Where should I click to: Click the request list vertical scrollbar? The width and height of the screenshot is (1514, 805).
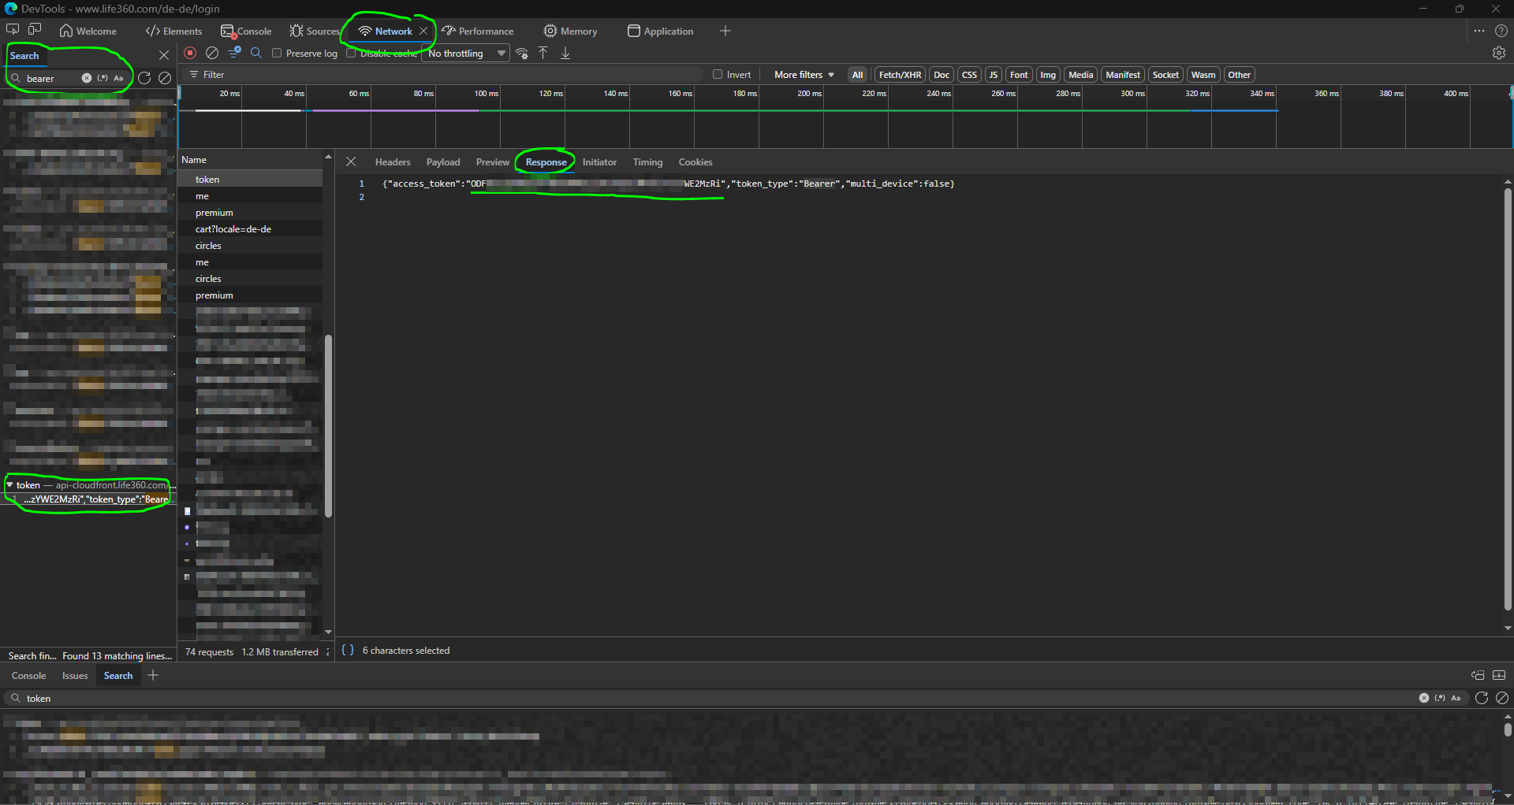tap(328, 425)
